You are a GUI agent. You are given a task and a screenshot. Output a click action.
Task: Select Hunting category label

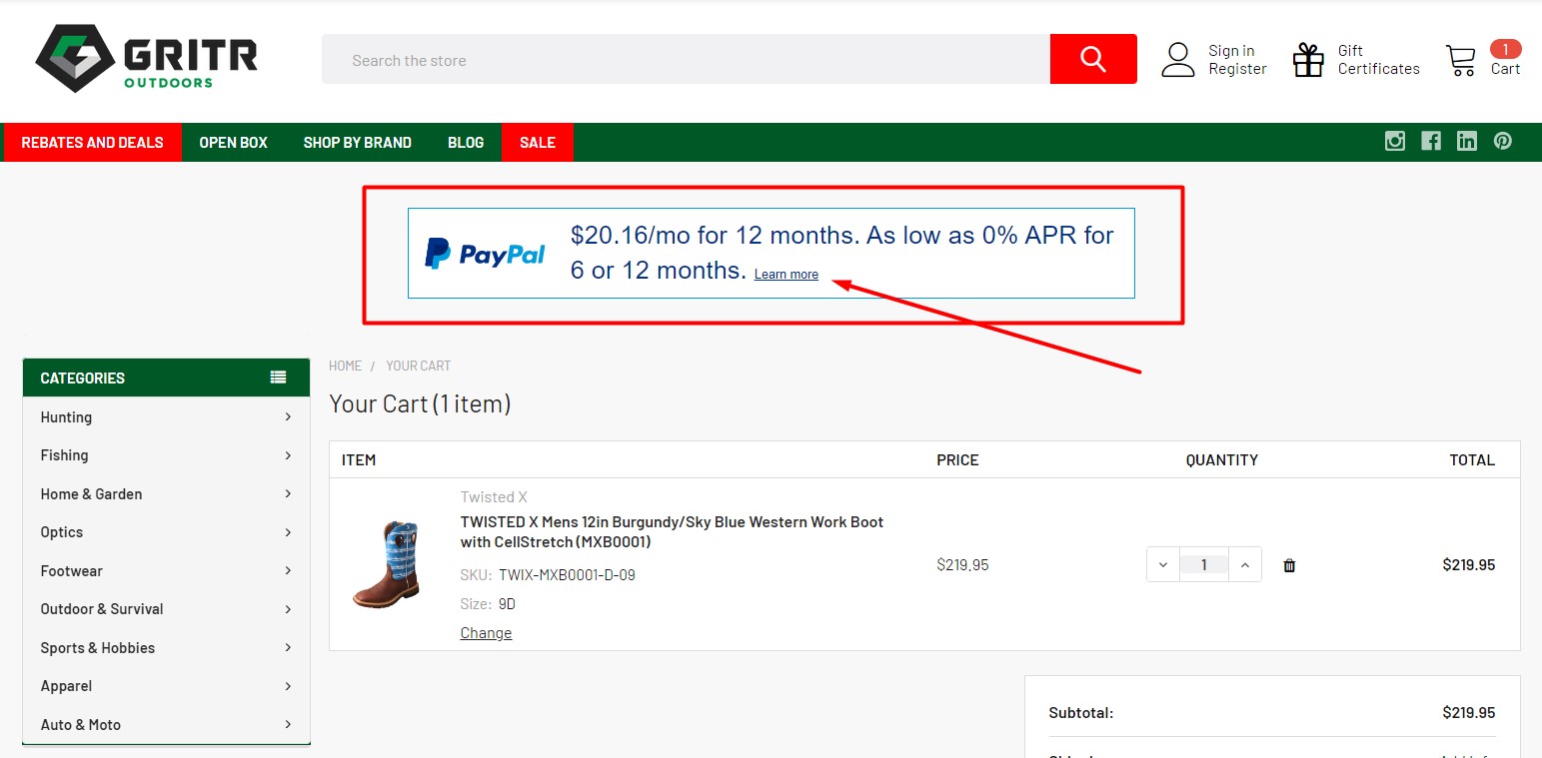coord(66,417)
